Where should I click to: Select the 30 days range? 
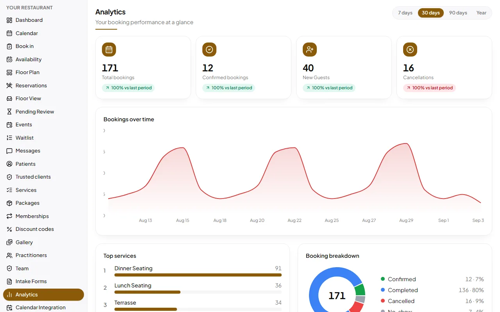(x=431, y=13)
